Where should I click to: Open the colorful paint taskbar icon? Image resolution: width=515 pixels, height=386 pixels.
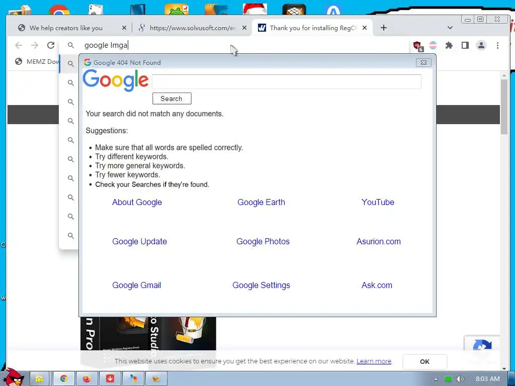pyautogui.click(x=133, y=379)
